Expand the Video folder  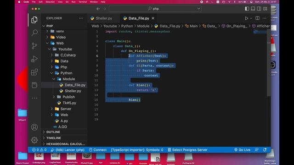(x=47, y=37)
